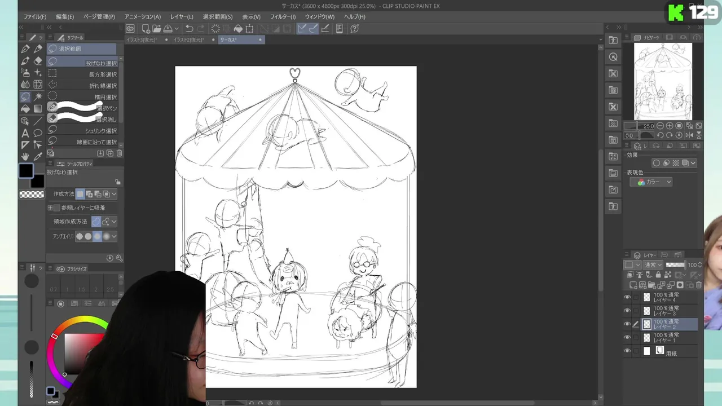Screen dimensions: 722x406
Task: Select the Brush tool
Action: click(x=25, y=61)
